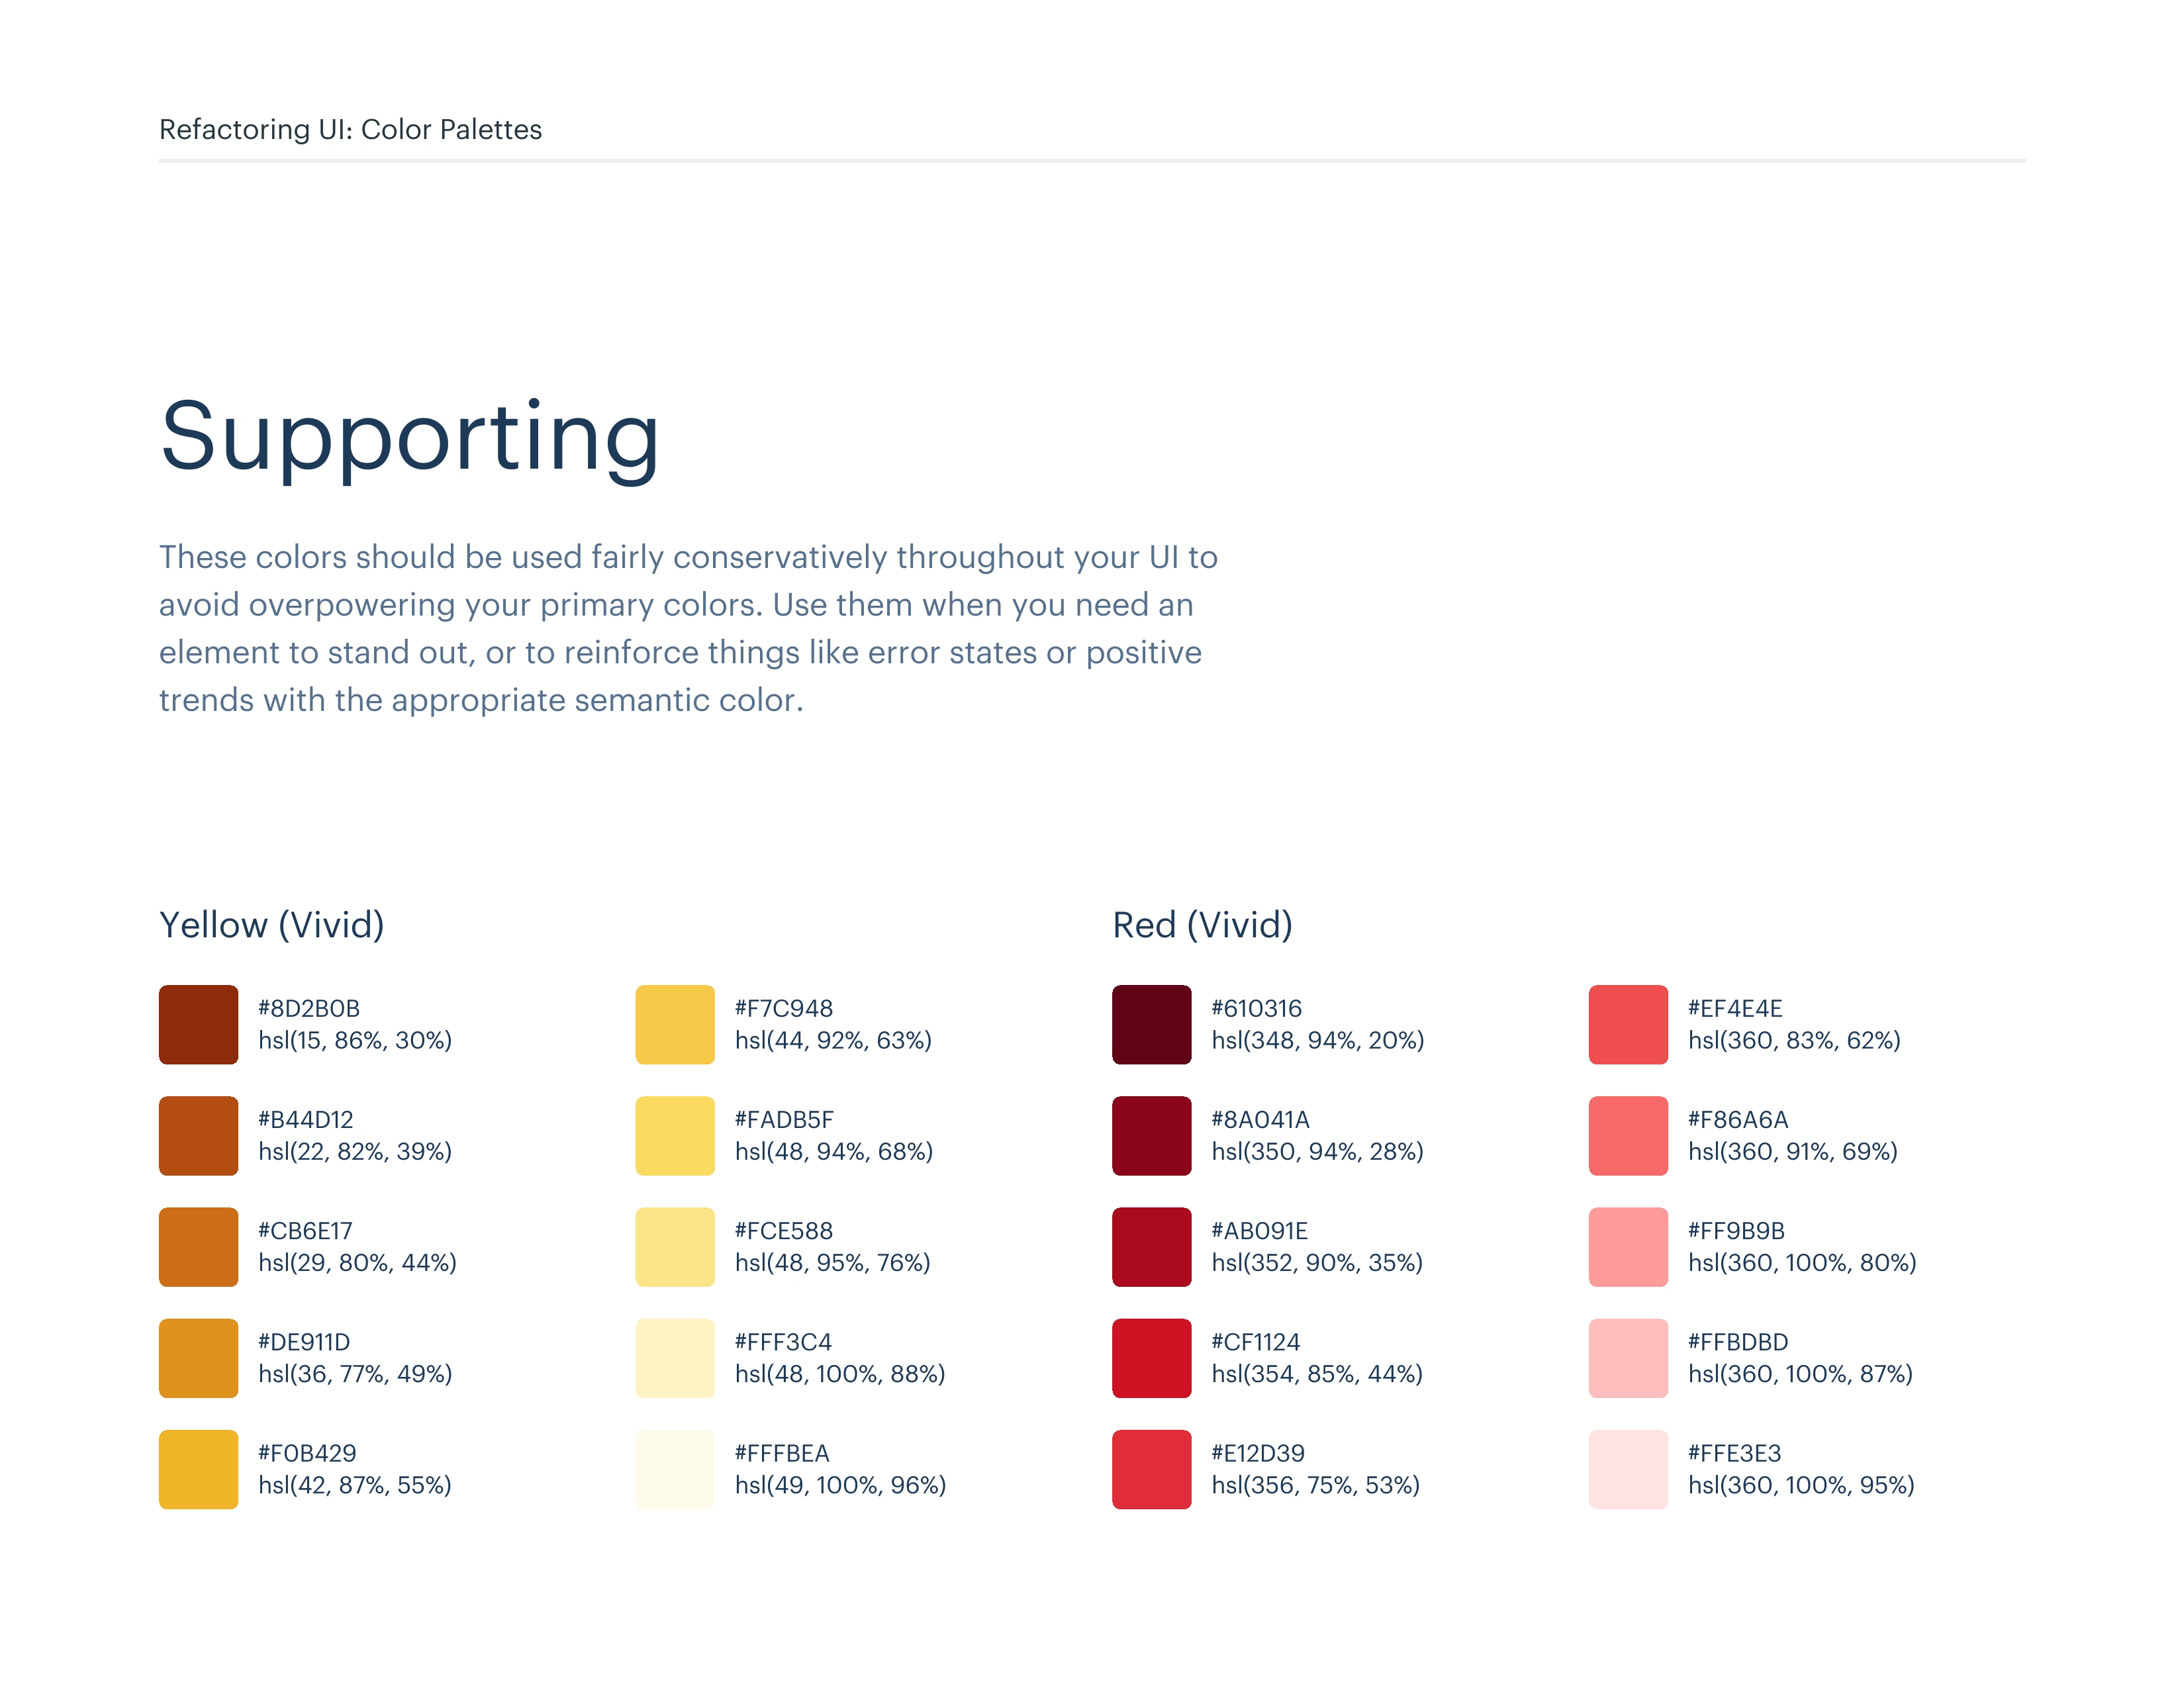The image size is (2184, 1688).
Task: Pick the pink #FF9B9B swatch
Action: tap(1628, 1246)
